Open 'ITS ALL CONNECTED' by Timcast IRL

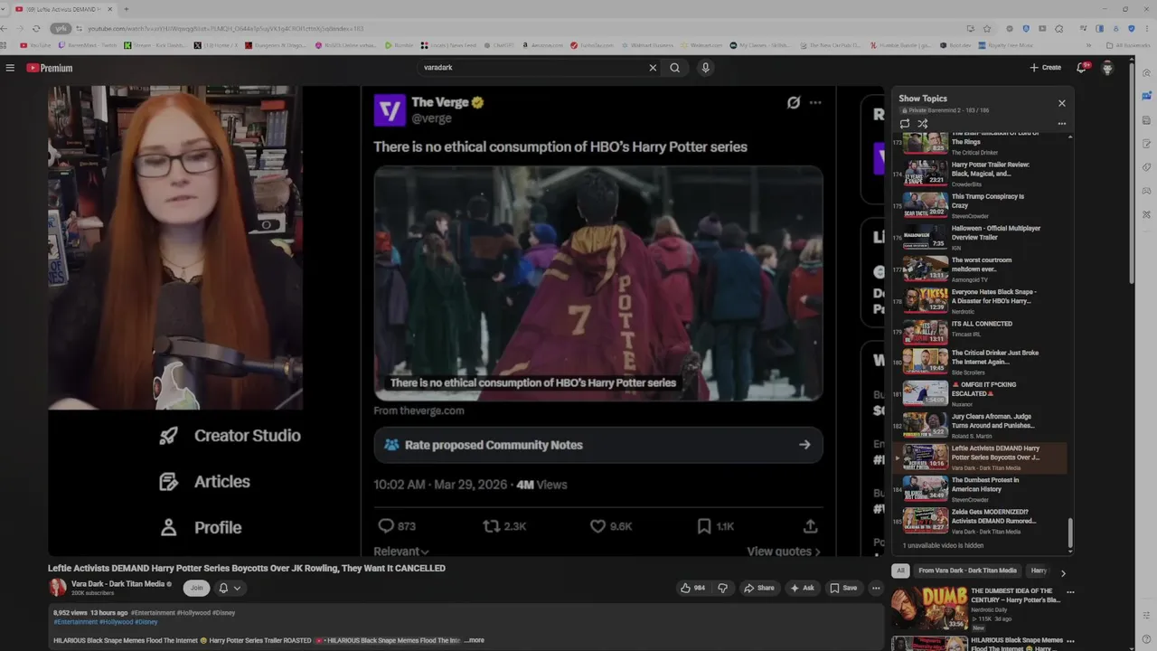(x=981, y=332)
